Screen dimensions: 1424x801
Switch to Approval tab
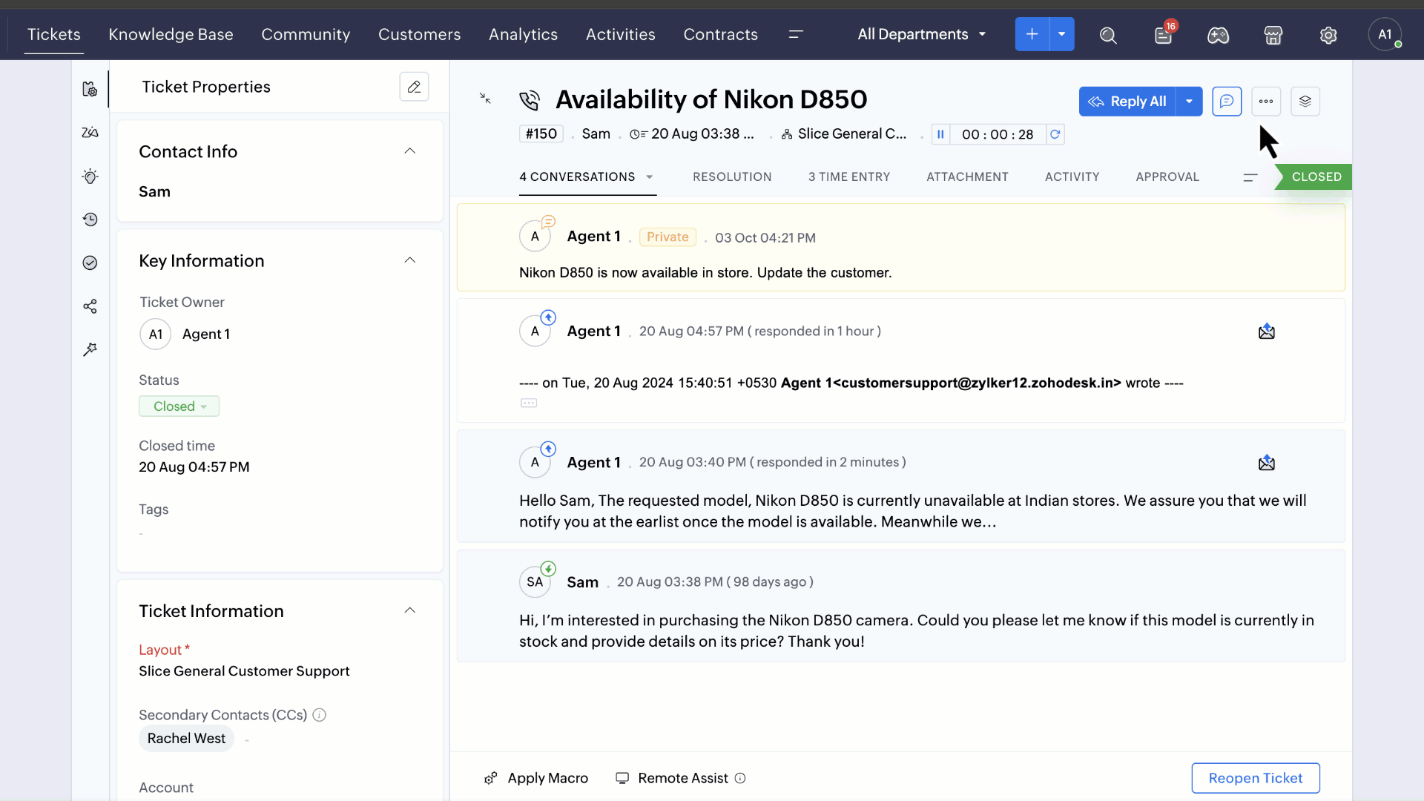[1167, 177]
